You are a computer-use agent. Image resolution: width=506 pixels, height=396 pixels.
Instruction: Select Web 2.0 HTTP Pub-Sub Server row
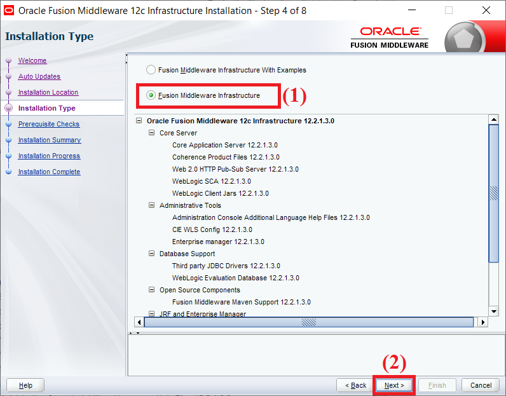point(235,169)
